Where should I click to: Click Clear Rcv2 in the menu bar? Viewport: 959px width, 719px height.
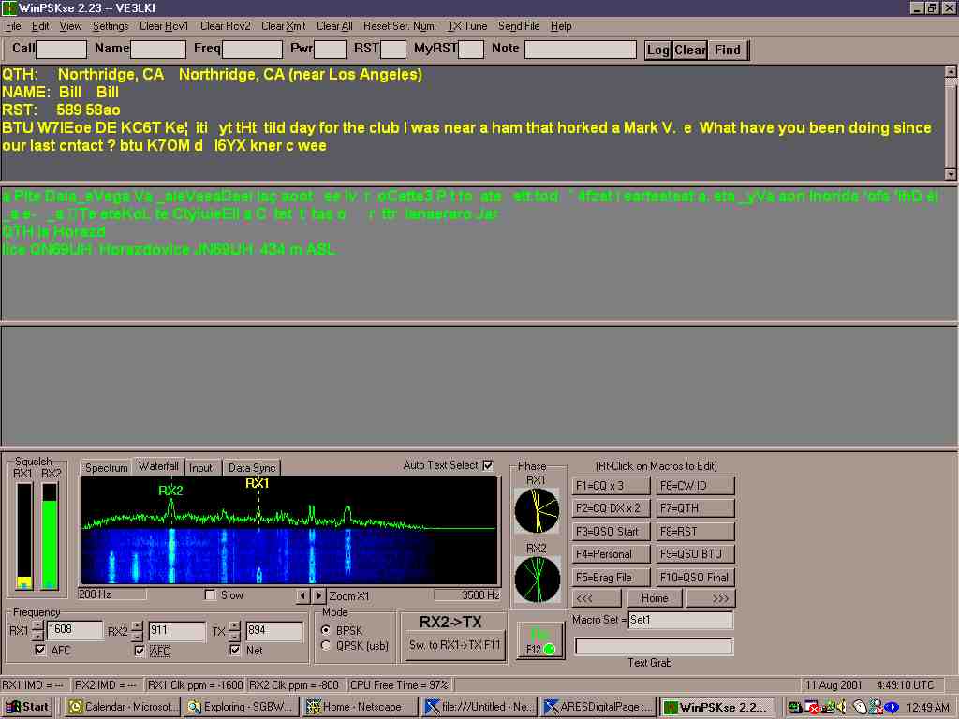click(226, 26)
